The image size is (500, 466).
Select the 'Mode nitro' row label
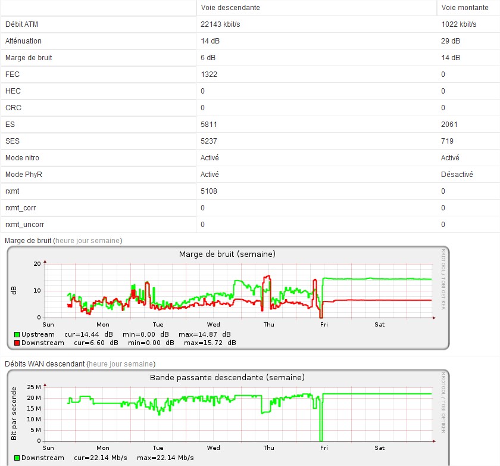click(22, 158)
